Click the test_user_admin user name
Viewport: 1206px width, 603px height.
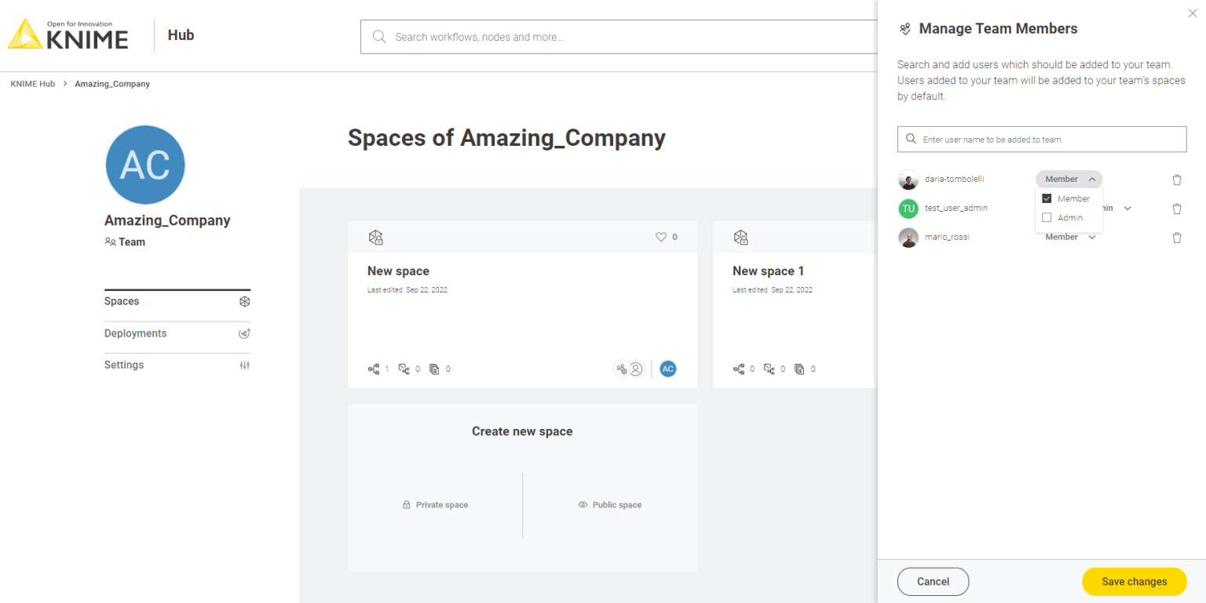956,209
